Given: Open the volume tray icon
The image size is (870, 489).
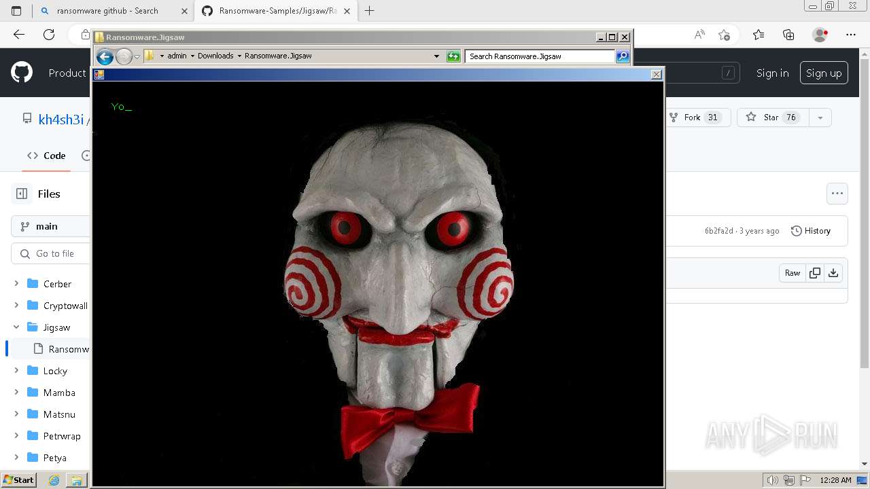Looking at the screenshot, I should pos(772,480).
